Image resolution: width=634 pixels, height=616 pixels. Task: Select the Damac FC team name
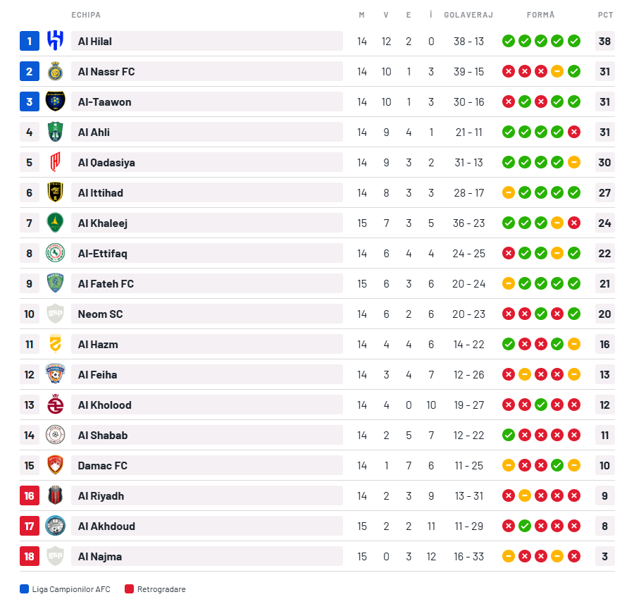coord(103,465)
